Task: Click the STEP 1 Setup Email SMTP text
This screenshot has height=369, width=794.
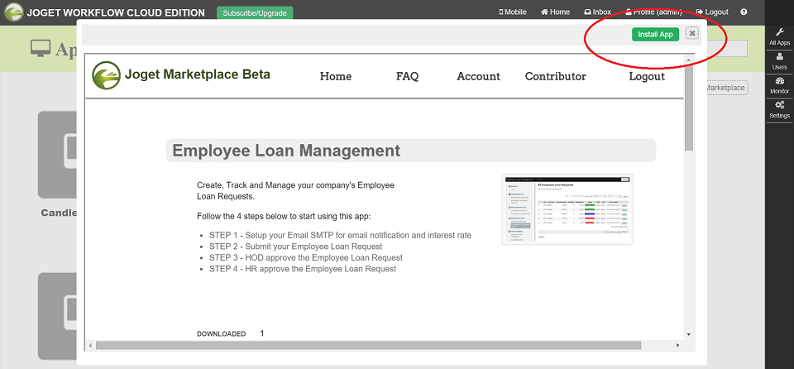Action: point(340,236)
